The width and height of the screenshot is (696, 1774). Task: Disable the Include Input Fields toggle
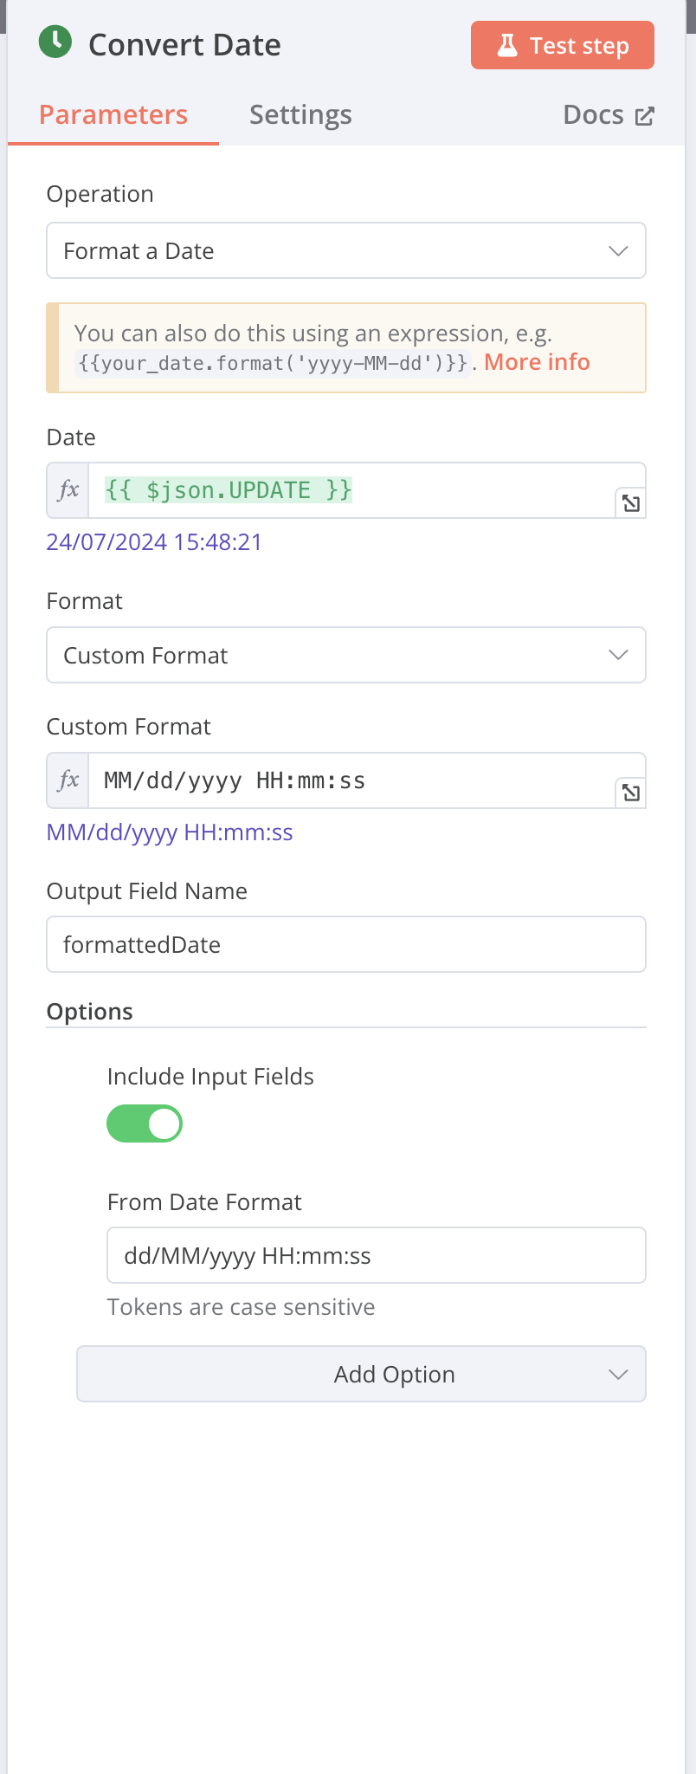click(145, 1123)
